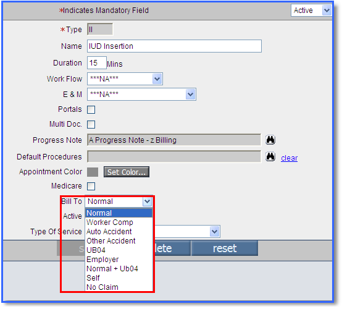Select UB04 in the Bill To list
342x309 pixels.
[x=96, y=250]
